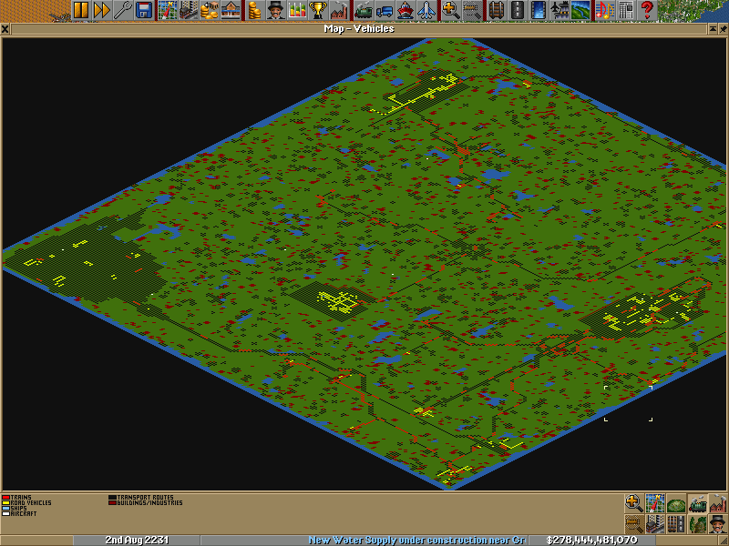Click the white viewport bracket on the map

click(628, 403)
